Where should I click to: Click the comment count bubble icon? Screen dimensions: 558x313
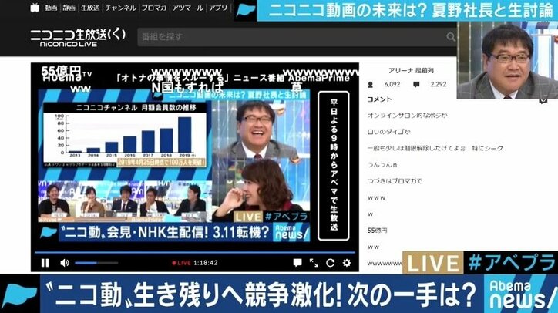416,84
